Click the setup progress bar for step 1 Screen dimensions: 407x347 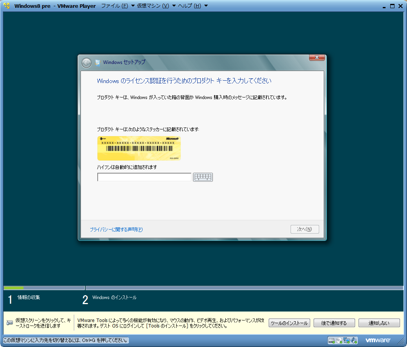[44, 288]
